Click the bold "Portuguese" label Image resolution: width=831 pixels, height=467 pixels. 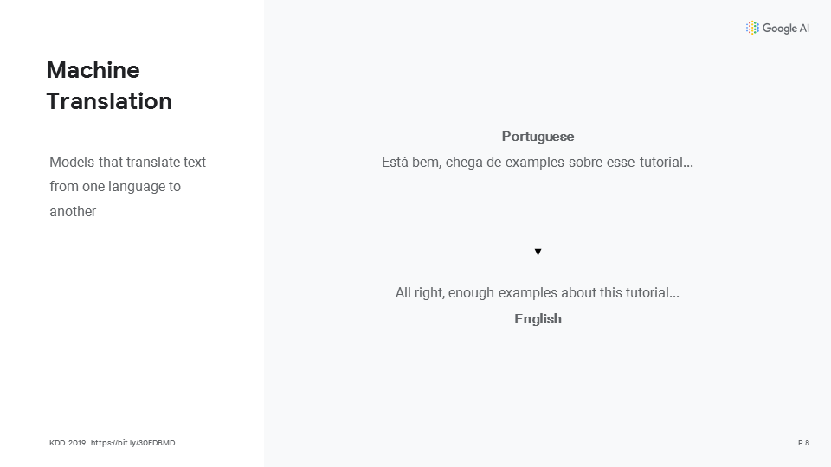[x=538, y=137]
